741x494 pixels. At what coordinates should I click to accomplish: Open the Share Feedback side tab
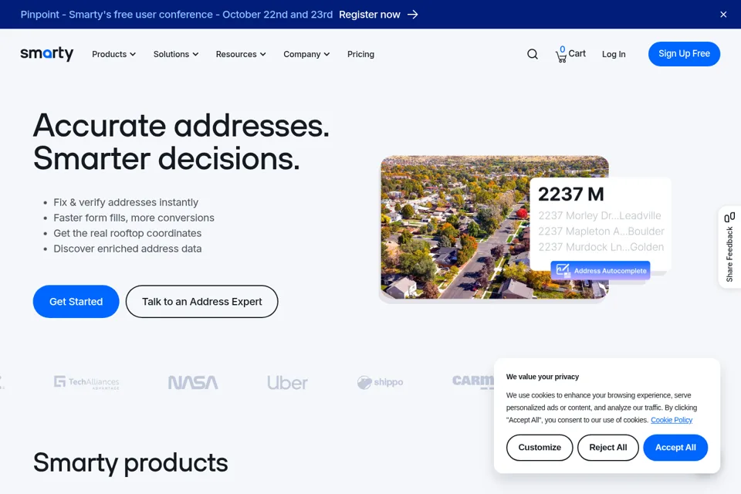[x=729, y=247]
